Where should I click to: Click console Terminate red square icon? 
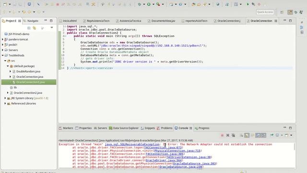coord(222,136)
